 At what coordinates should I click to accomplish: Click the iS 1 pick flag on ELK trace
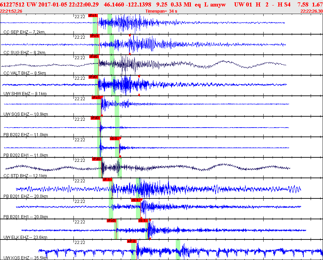(x=143, y=221)
